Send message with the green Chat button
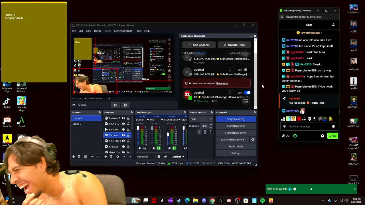This screenshot has height=205, width=365. point(332,136)
